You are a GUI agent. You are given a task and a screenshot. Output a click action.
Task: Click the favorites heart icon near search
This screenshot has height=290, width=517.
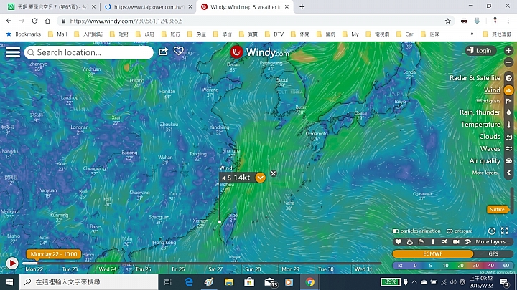tap(179, 51)
